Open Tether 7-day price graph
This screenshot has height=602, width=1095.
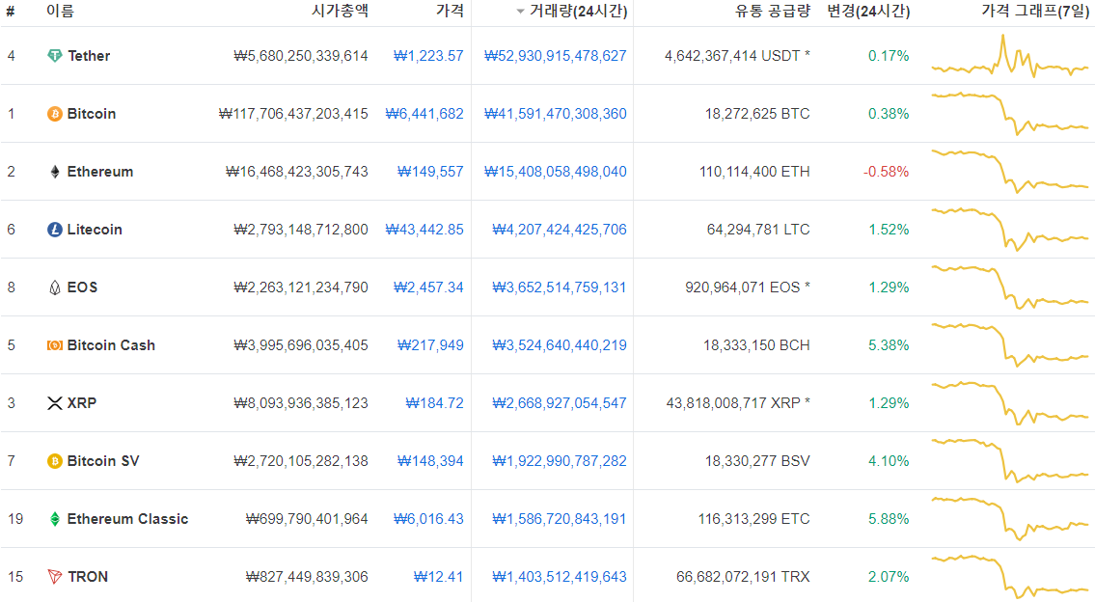[1010, 56]
